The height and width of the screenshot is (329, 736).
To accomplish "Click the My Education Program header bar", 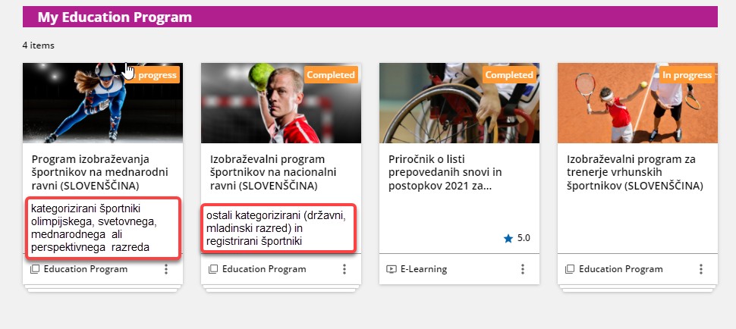I will 370,17.
